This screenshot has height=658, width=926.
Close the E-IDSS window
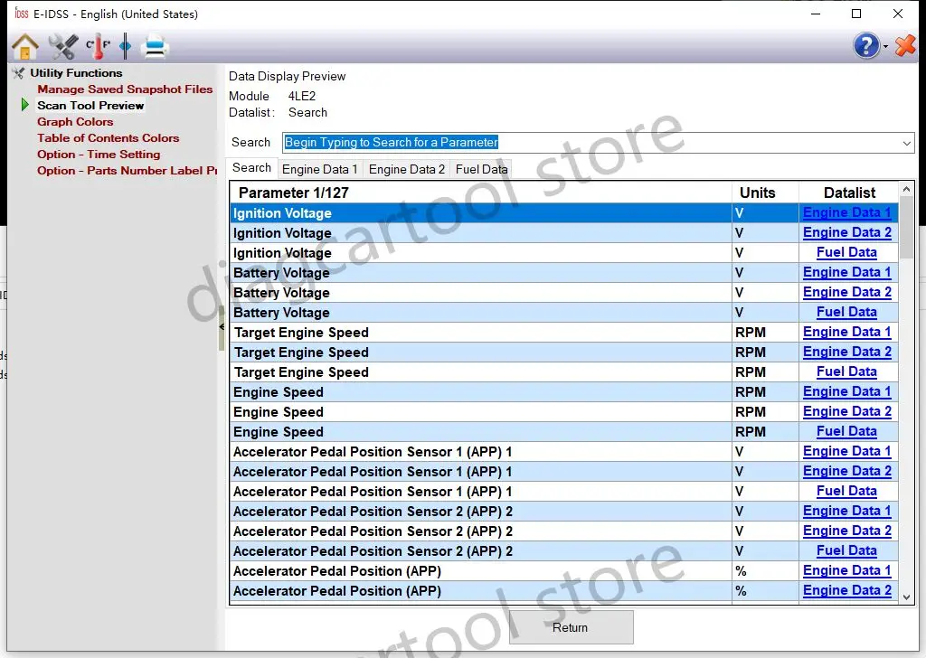(898, 14)
